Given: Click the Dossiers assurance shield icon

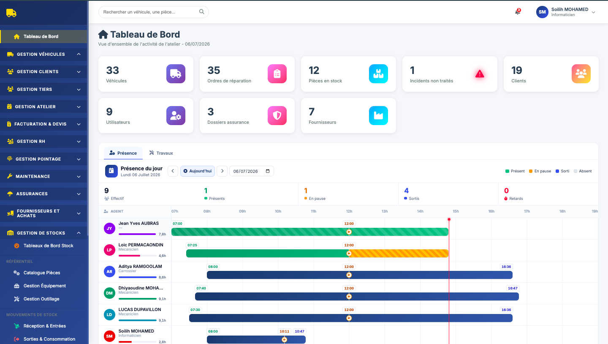Looking at the screenshot, I should pyautogui.click(x=277, y=115).
